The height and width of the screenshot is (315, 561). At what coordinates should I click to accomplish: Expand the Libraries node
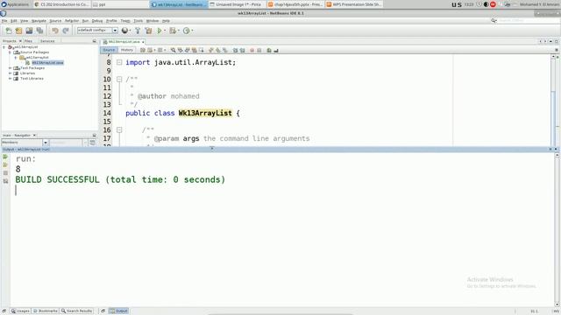pos(10,73)
